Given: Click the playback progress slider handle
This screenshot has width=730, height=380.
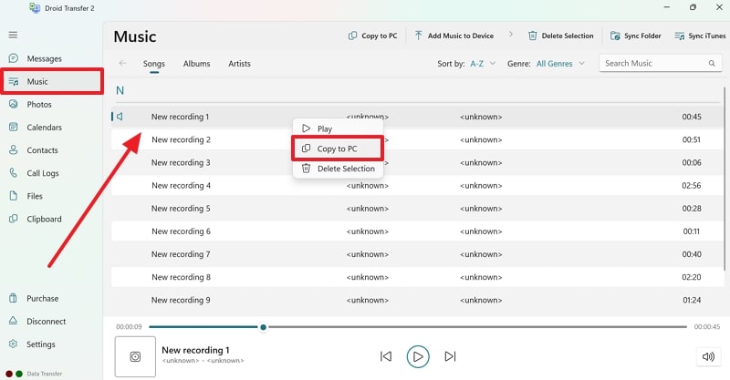Looking at the screenshot, I should pos(263,327).
